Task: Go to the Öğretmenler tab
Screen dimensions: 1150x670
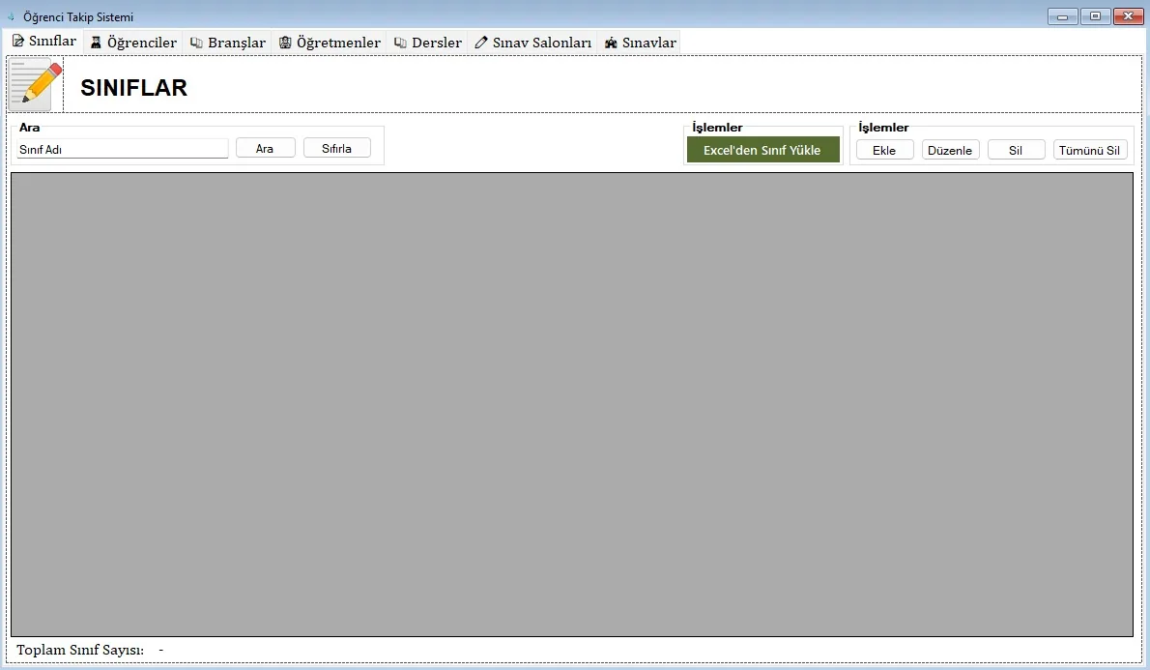Action: click(x=330, y=43)
